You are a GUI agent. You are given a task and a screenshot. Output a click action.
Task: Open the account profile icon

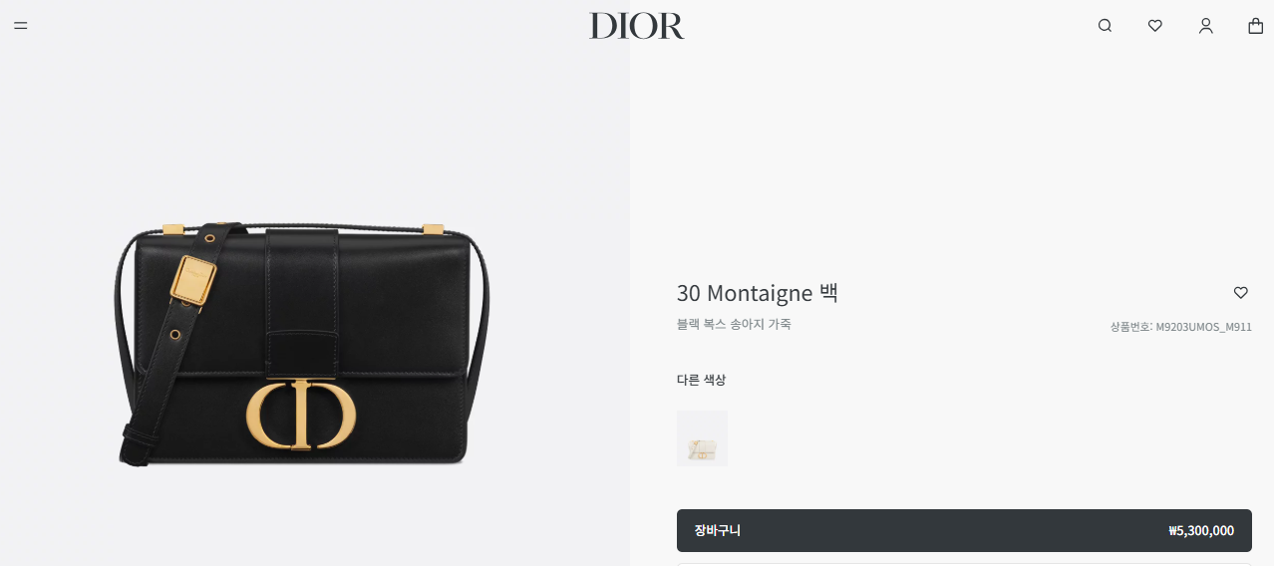(x=1205, y=26)
